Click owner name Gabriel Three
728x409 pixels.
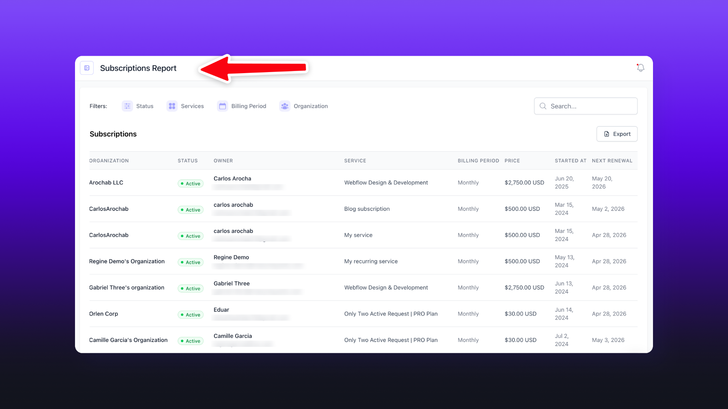click(x=231, y=284)
